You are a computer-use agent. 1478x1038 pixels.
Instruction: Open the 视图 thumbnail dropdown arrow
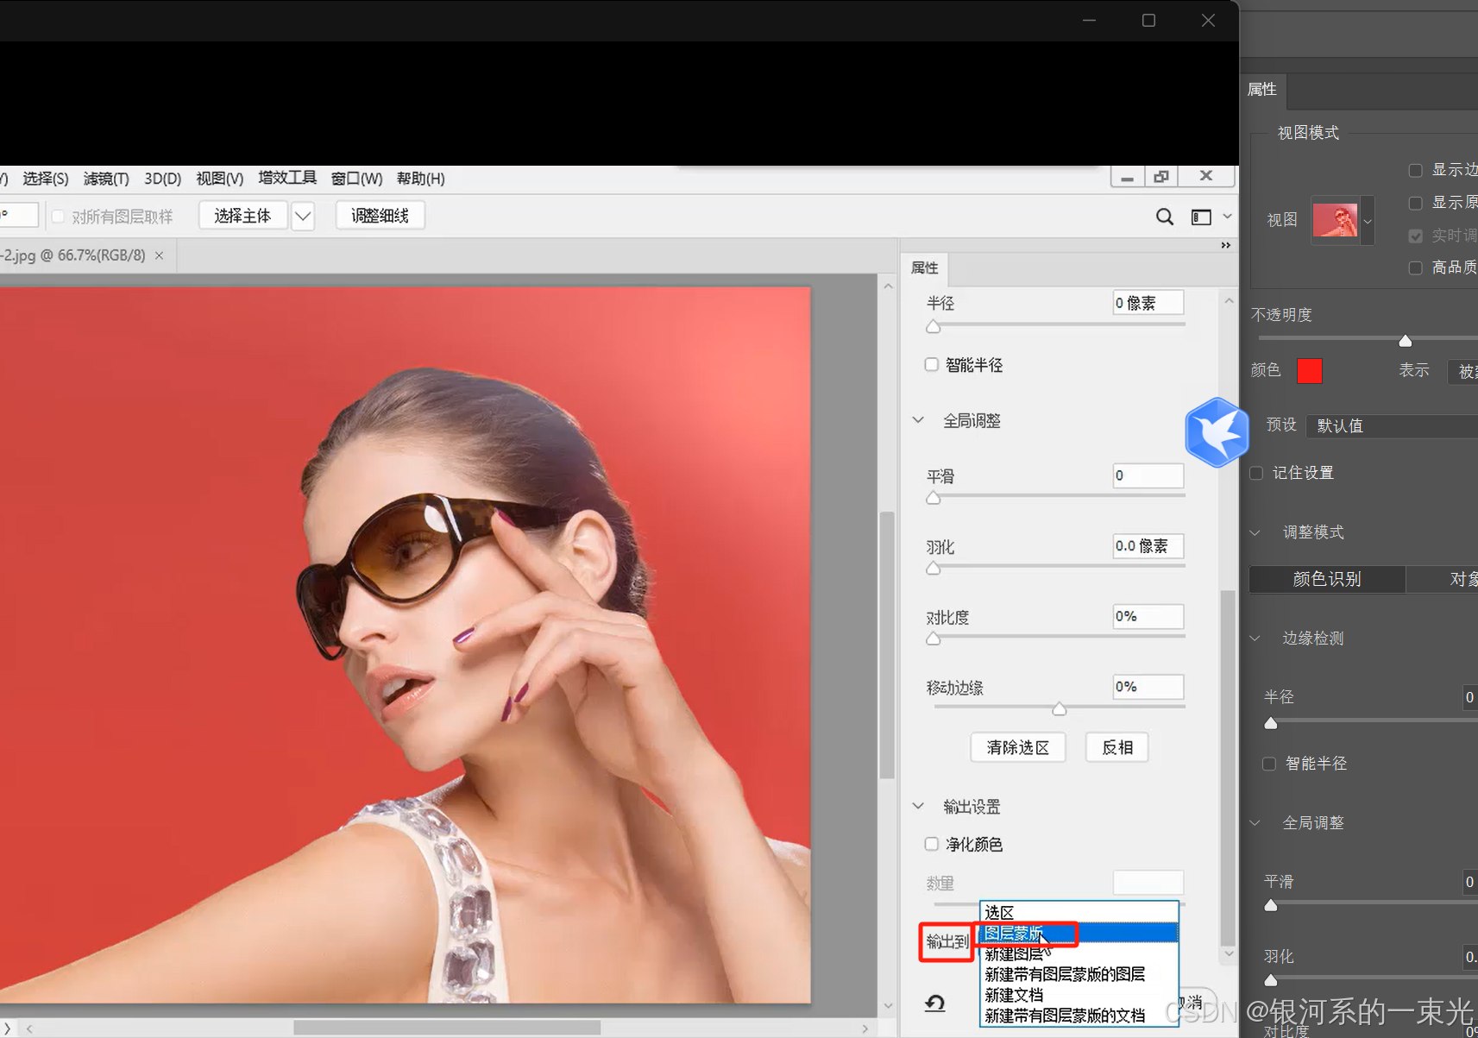click(x=1368, y=221)
